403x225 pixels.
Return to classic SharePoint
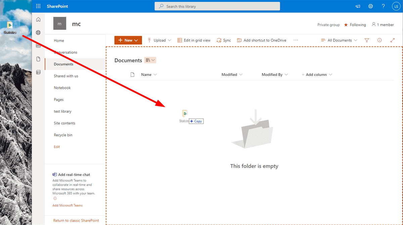[76, 220]
